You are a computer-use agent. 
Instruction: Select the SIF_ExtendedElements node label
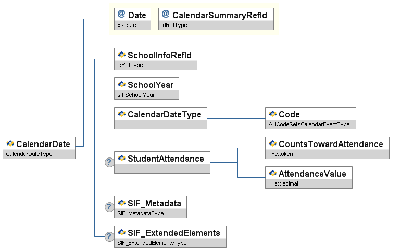click(173, 232)
